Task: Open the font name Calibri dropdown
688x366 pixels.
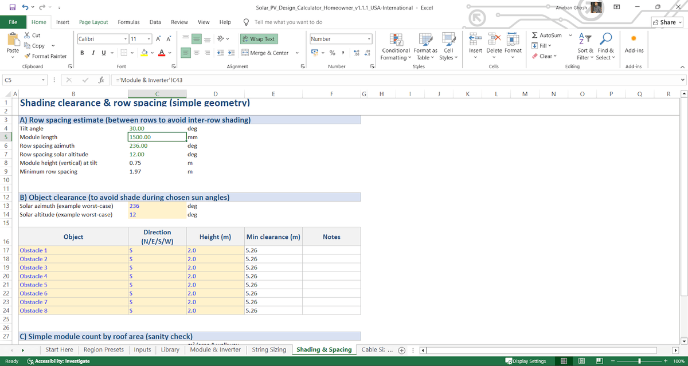Action: click(125, 39)
